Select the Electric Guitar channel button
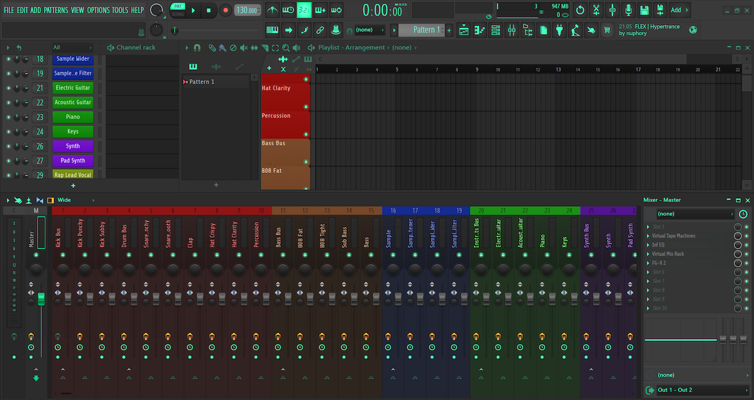Screen dimensions: 754x400 [73, 88]
